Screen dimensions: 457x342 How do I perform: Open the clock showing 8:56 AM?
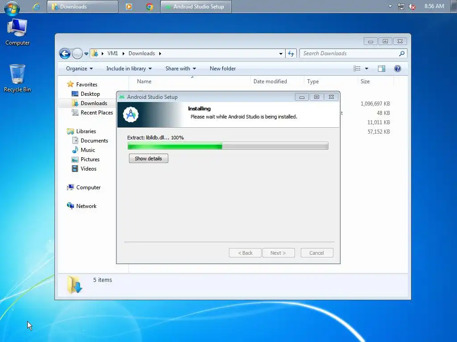[434, 6]
